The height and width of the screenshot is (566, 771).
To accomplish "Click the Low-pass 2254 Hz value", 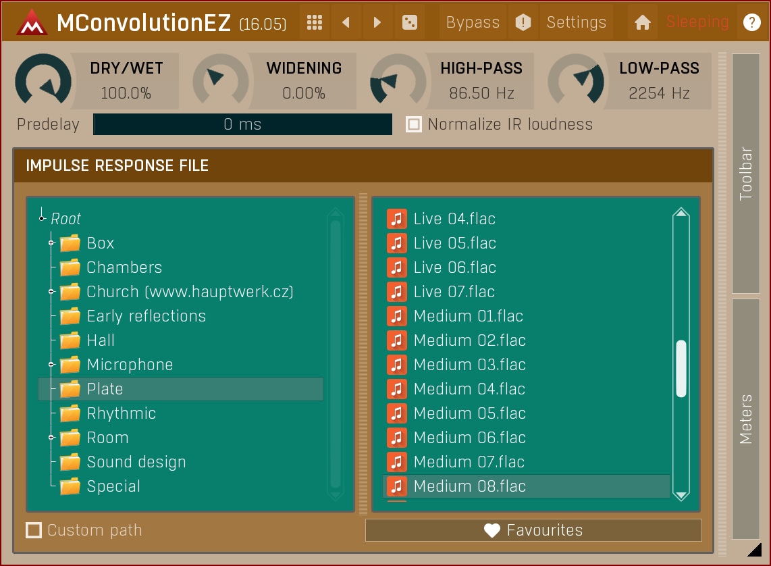I will coord(659,93).
